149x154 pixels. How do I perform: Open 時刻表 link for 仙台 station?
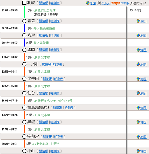click(x=55, y=93)
